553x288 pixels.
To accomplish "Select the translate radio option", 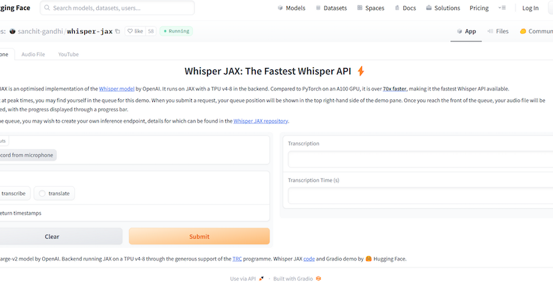I will (54, 193).
